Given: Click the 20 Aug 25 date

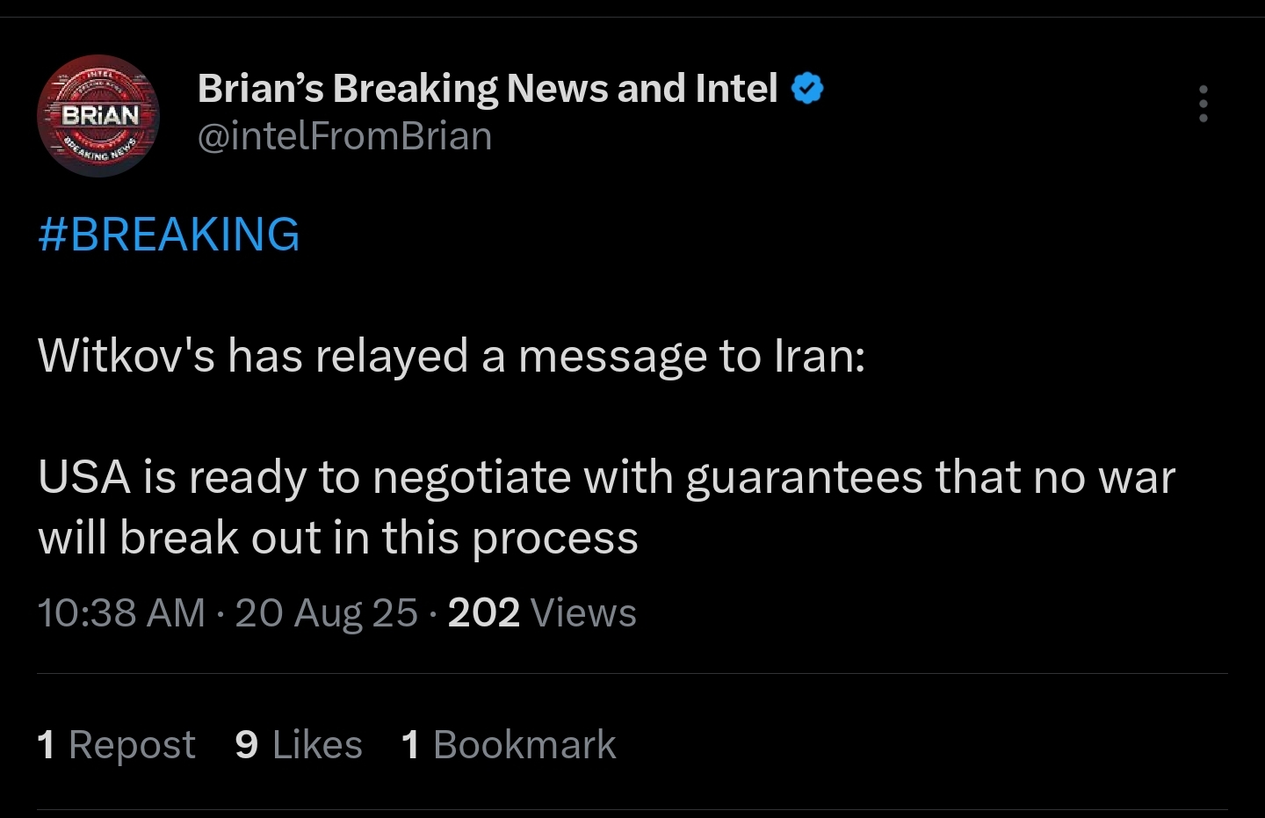Looking at the screenshot, I should click(x=326, y=613).
